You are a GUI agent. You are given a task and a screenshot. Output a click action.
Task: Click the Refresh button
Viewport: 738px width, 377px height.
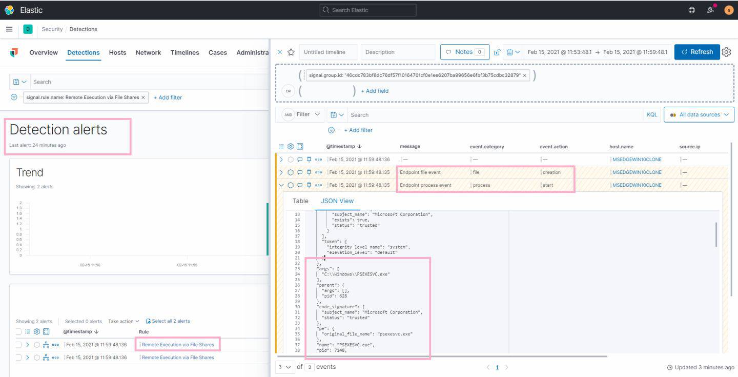(696, 52)
